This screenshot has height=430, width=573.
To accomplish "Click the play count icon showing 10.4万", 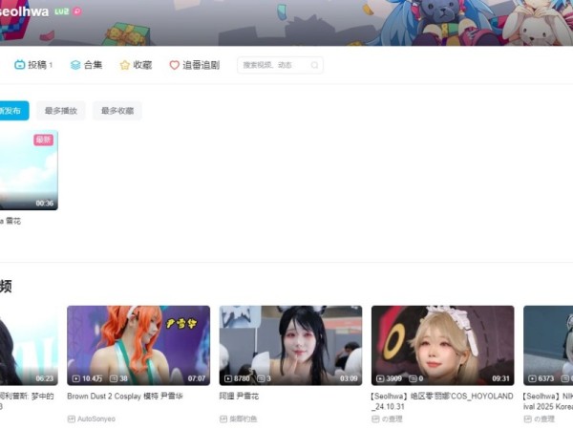I will 76,378.
